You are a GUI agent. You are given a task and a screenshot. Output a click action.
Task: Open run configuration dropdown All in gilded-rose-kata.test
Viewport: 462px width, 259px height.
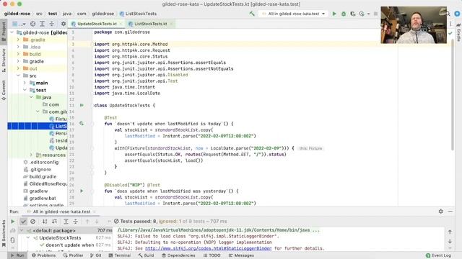click(x=293, y=14)
